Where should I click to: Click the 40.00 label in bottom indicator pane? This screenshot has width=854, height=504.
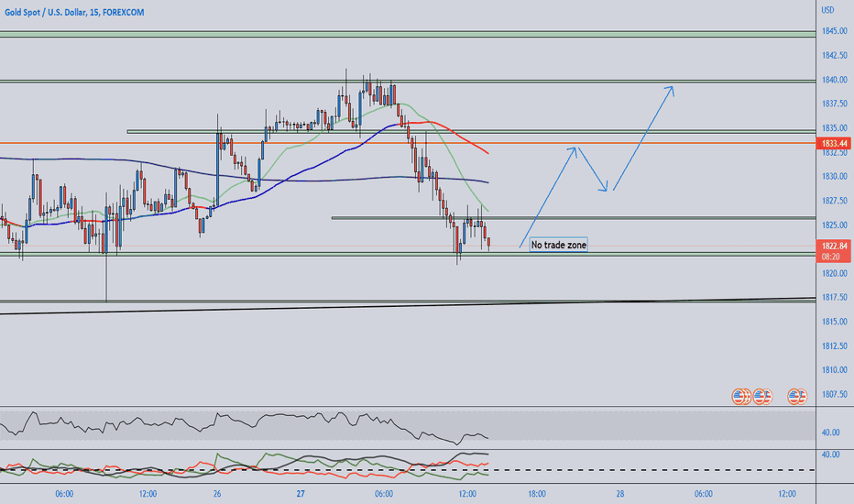830,455
